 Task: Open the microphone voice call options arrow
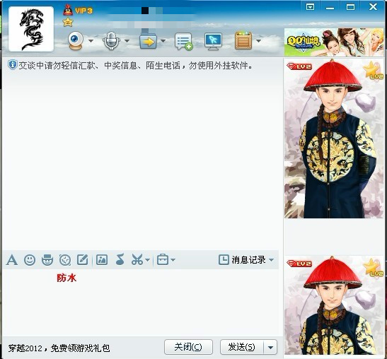(x=127, y=41)
